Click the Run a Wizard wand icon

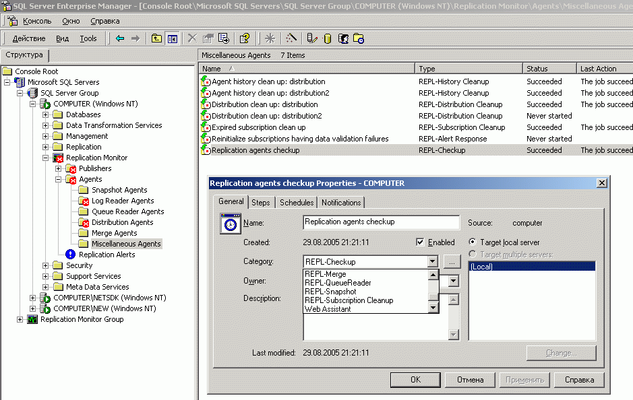pos(291,38)
